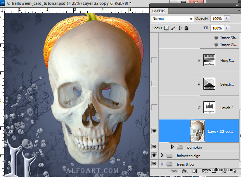This screenshot has width=241, height=177.
Task: Expand the haloween sign group
Action: click(162, 156)
